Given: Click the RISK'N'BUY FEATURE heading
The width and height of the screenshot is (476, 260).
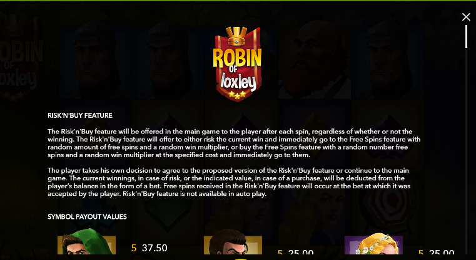Looking at the screenshot, I should pyautogui.click(x=80, y=115).
